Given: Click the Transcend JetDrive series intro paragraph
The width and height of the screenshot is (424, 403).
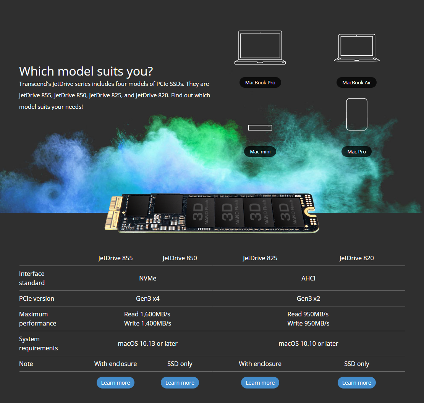Looking at the screenshot, I should [115, 95].
